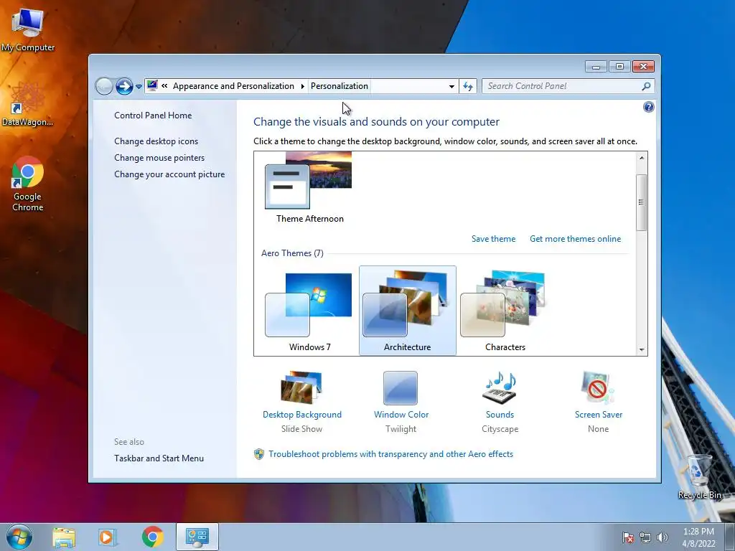
Task: Select the Theme Afternoon theme
Action: point(309,187)
